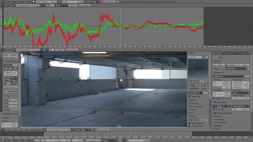
Task: Open the Match Keyframe dropdown
Action: click(x=14, y=80)
